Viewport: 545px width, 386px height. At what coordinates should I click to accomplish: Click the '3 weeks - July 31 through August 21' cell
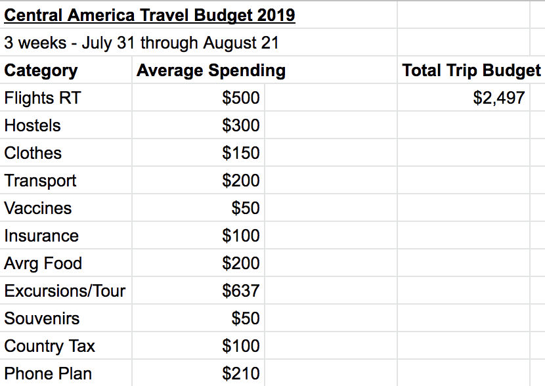(141, 43)
